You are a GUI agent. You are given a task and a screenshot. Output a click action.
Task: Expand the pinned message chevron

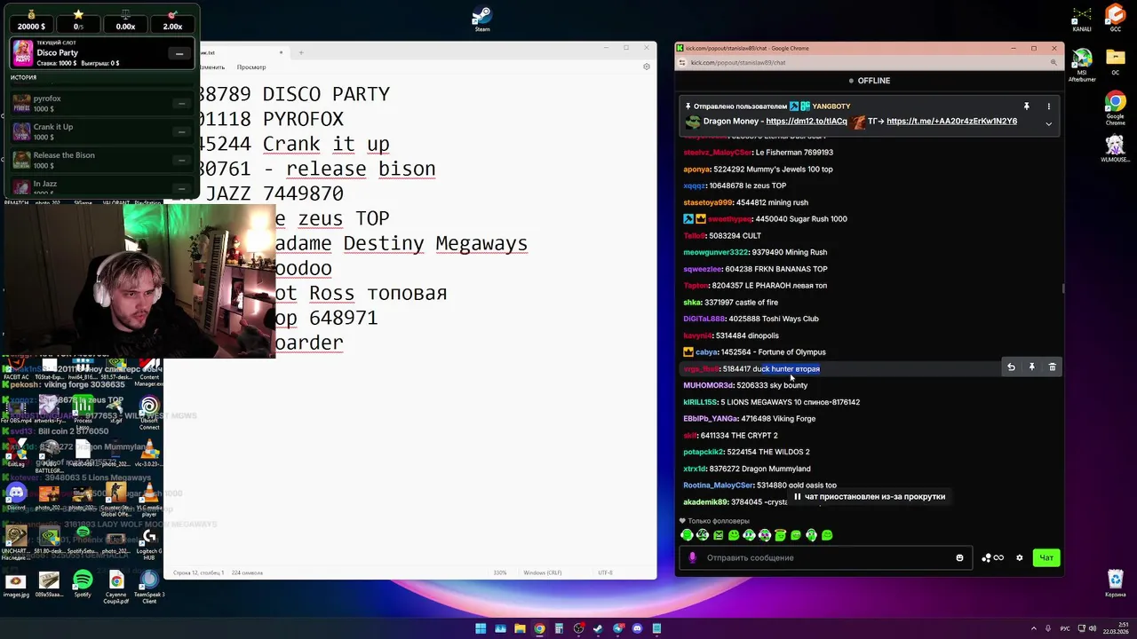(1048, 123)
